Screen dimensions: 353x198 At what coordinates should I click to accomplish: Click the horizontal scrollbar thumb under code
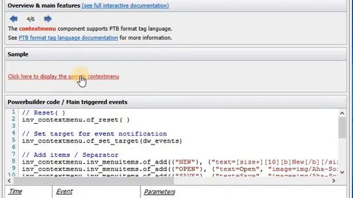pos(93,180)
